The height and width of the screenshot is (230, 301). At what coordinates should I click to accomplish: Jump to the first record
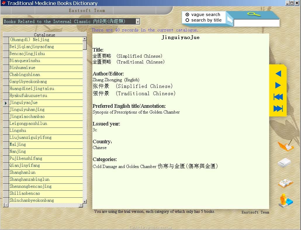278,97
